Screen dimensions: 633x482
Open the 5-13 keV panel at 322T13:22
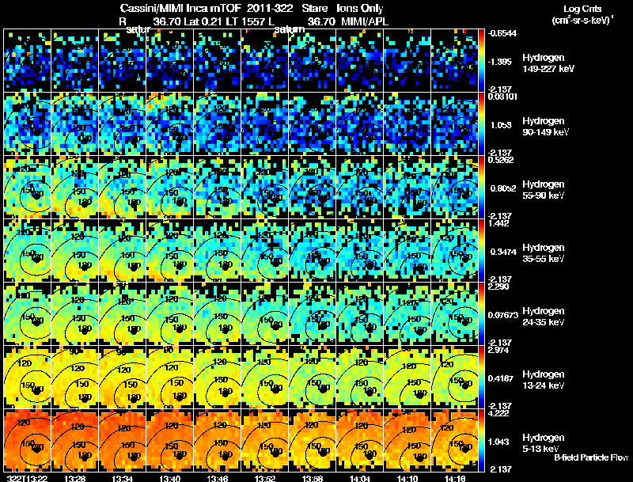pyautogui.click(x=28, y=441)
